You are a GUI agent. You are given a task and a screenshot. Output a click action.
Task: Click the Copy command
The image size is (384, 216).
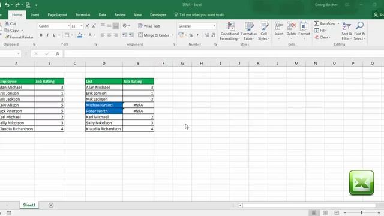(12, 31)
